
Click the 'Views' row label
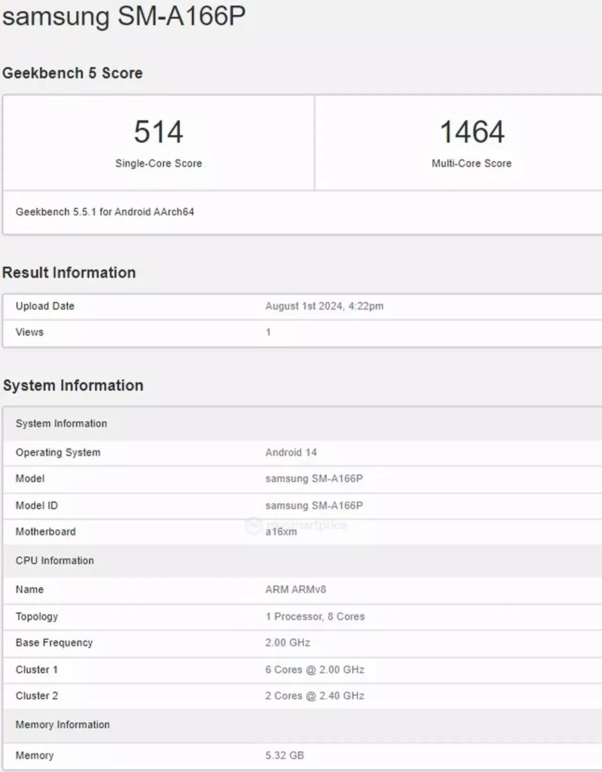tap(30, 332)
